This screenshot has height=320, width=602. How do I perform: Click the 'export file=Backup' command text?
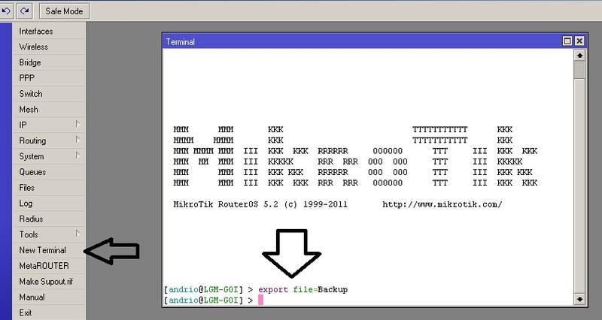click(303, 290)
